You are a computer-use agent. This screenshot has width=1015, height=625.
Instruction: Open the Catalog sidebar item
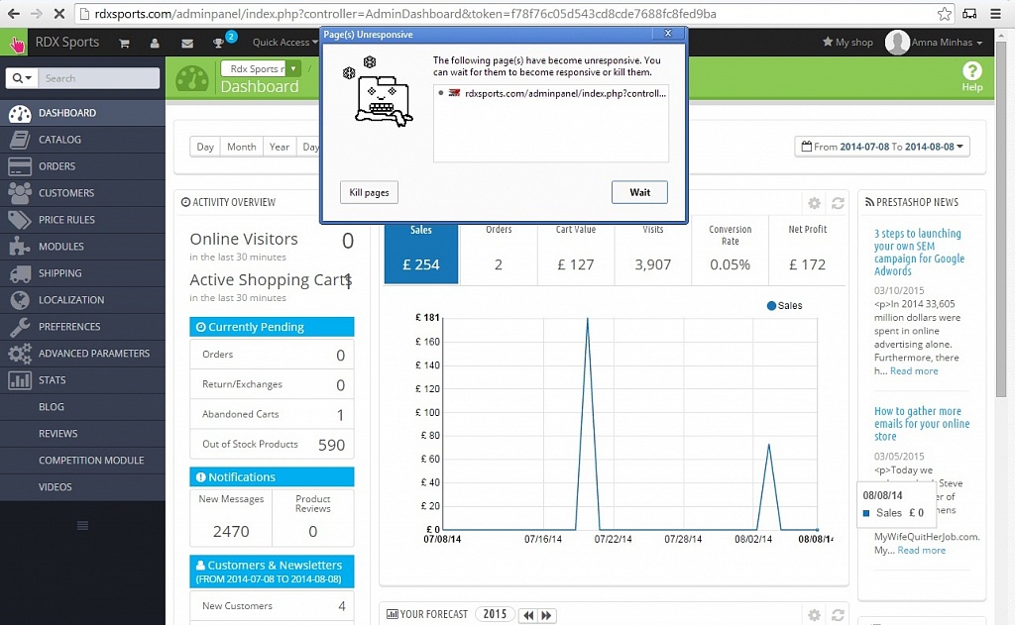click(83, 139)
